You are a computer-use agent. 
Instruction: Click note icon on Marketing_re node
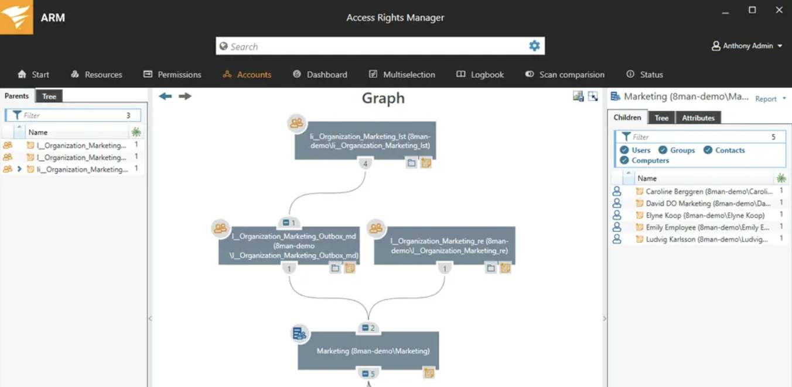pos(506,268)
